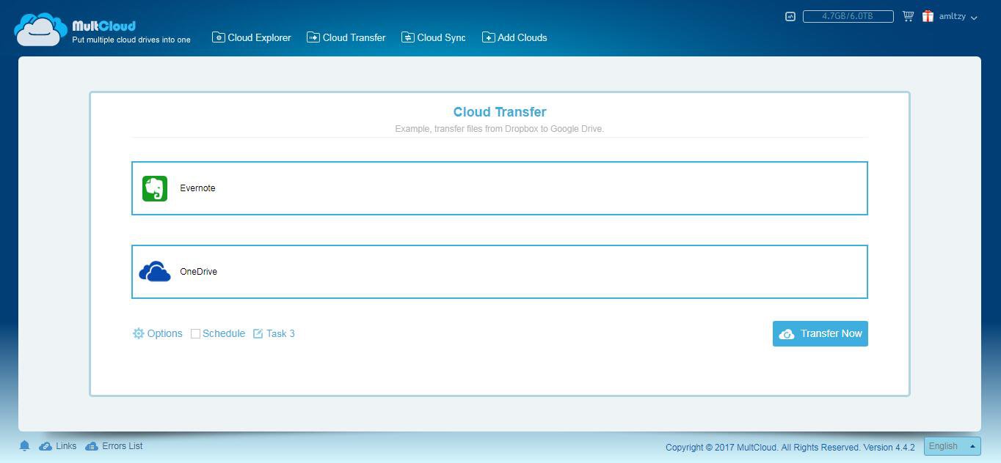Click the Schedule label
Viewport: 1001px width, 463px height.
click(224, 333)
